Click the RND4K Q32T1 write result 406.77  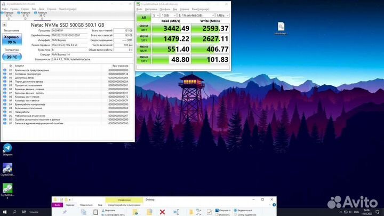[x=210, y=49]
